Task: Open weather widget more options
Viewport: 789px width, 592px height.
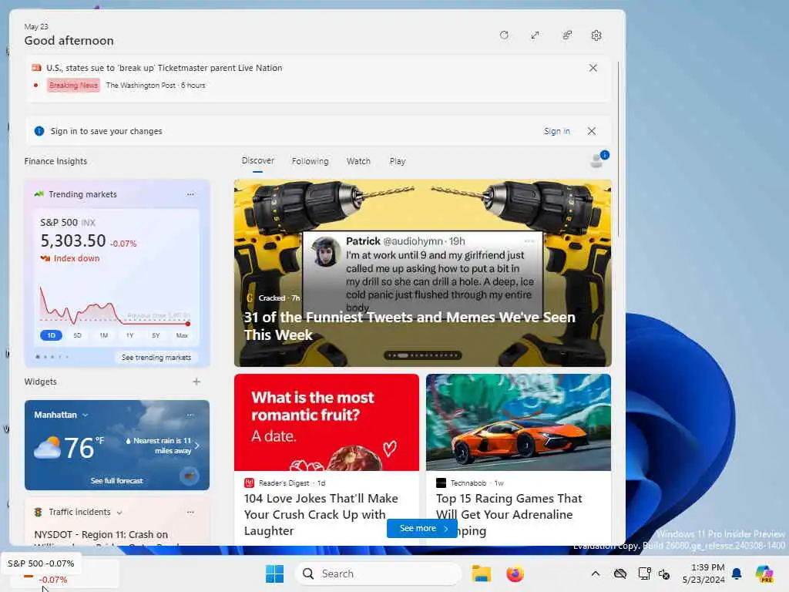Action: click(190, 415)
